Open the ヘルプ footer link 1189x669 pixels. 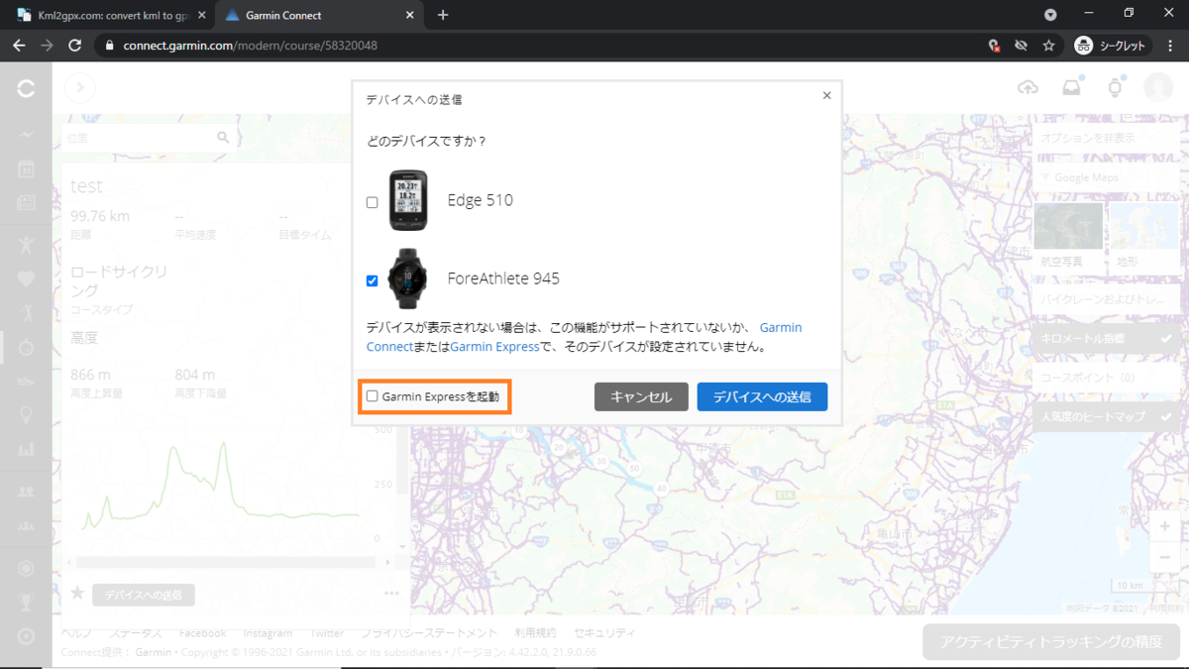pyautogui.click(x=76, y=632)
